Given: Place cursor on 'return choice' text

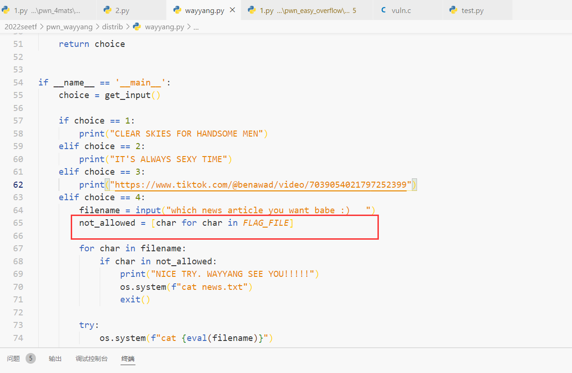Looking at the screenshot, I should pyautogui.click(x=92, y=44).
